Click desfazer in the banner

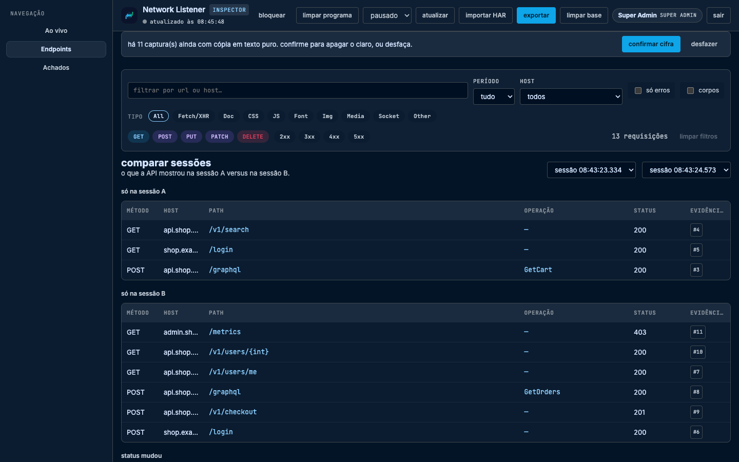(704, 44)
